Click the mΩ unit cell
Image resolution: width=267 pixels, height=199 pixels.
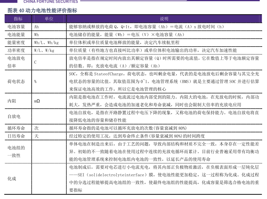[37, 101]
